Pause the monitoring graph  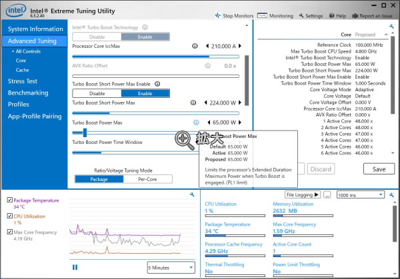coord(75,267)
